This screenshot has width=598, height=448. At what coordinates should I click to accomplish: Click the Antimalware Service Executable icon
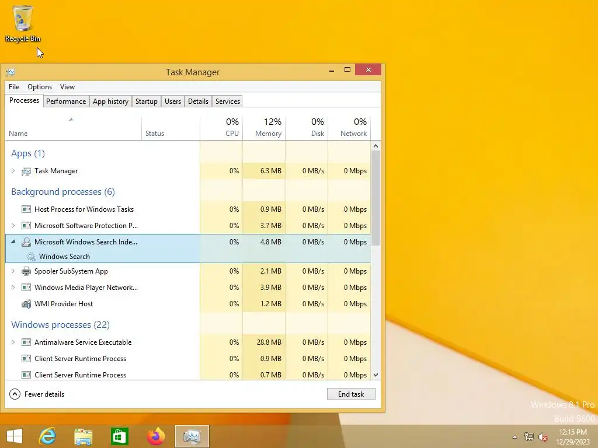[26, 342]
